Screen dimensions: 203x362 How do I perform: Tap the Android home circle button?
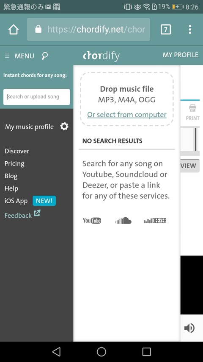[x=101, y=352]
